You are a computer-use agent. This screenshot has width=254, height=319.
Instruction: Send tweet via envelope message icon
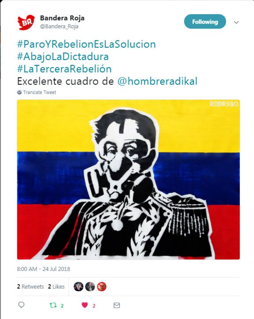pyautogui.click(x=117, y=305)
